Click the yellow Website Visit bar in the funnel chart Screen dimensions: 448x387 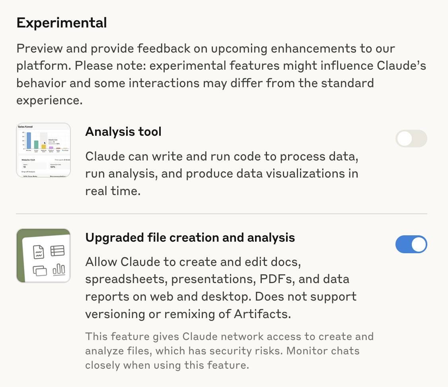pos(45,146)
